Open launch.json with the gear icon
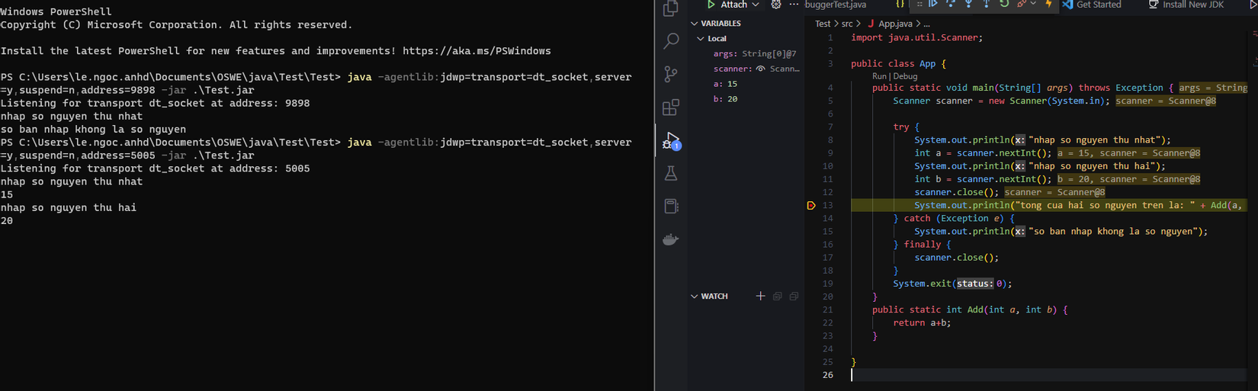Image resolution: width=1258 pixels, height=391 pixels. coord(776,5)
